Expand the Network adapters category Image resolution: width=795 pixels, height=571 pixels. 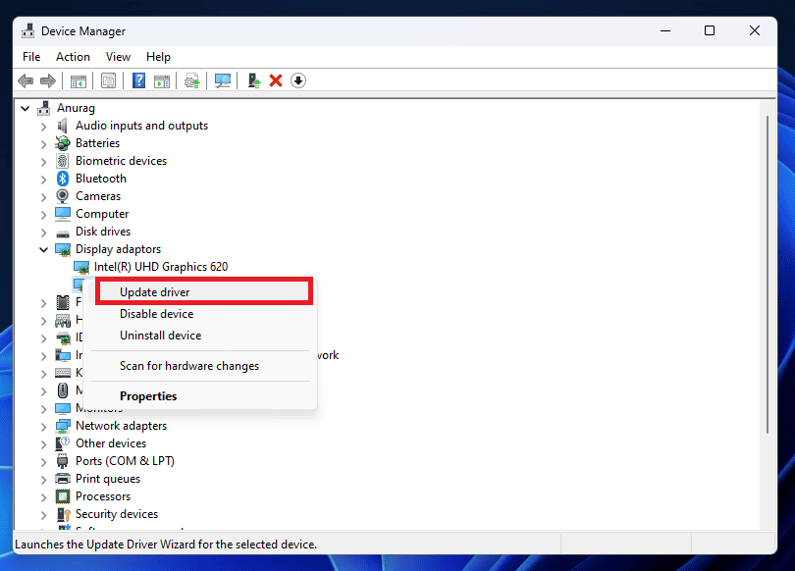[43, 427]
